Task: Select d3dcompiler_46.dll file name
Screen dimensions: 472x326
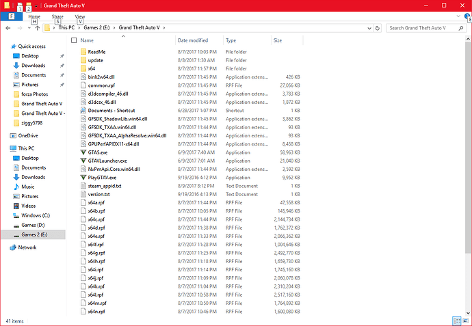Action: tap(108, 94)
